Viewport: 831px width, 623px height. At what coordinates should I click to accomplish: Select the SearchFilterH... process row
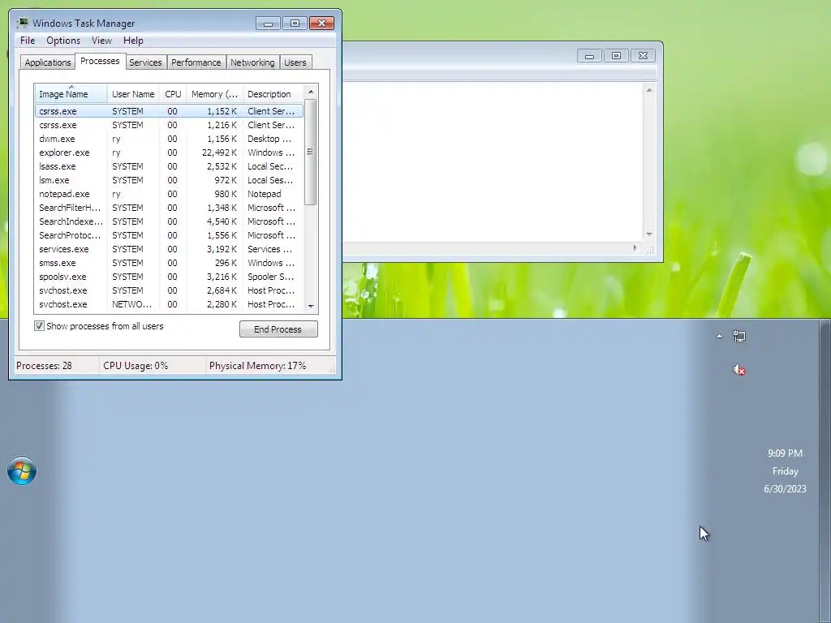click(169, 208)
